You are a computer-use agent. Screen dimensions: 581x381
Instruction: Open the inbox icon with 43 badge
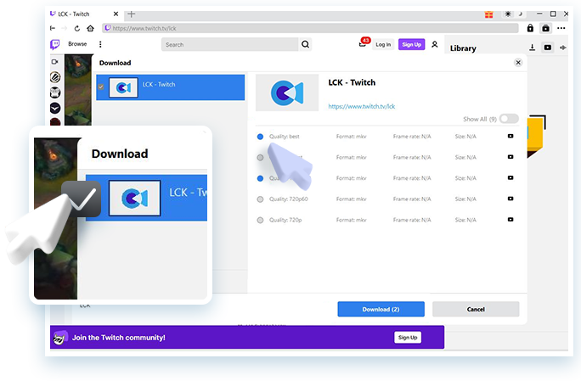(x=363, y=44)
